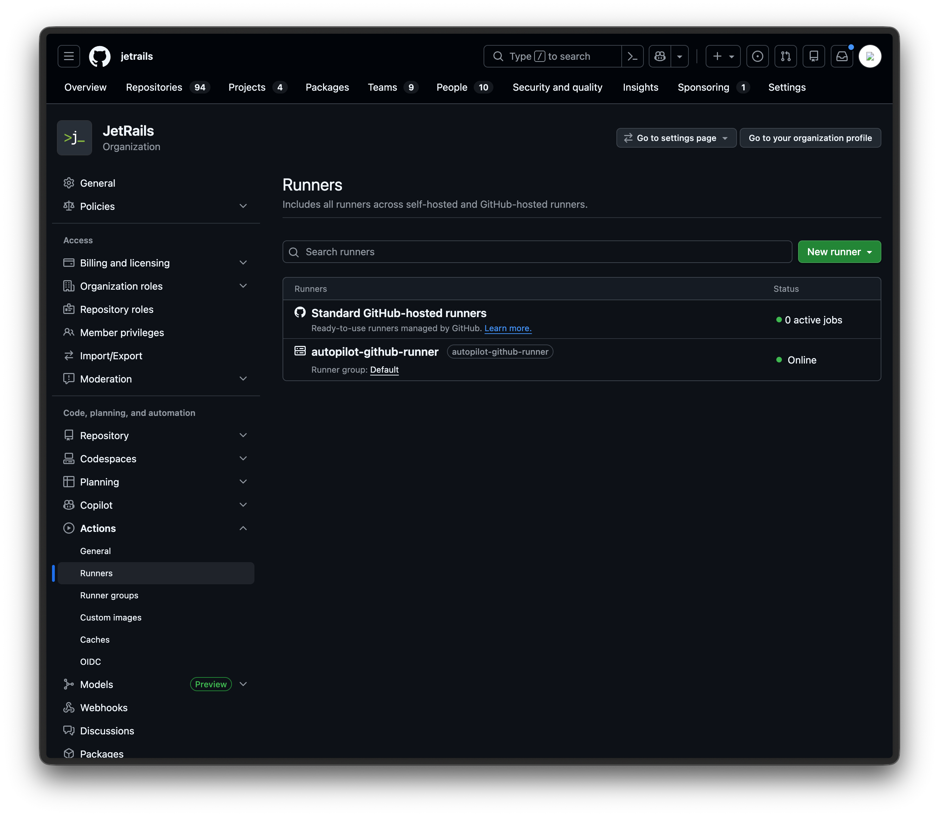Open the notifications inbox icon
The image size is (939, 817).
841,56
